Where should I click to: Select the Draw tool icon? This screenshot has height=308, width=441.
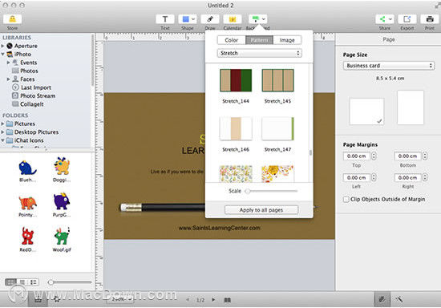click(x=210, y=19)
